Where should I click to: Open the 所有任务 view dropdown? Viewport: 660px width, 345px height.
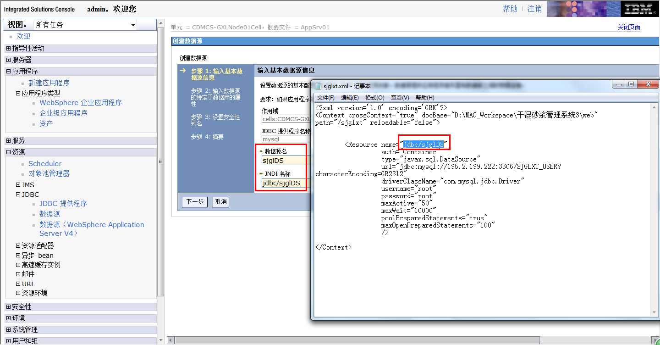pos(85,25)
